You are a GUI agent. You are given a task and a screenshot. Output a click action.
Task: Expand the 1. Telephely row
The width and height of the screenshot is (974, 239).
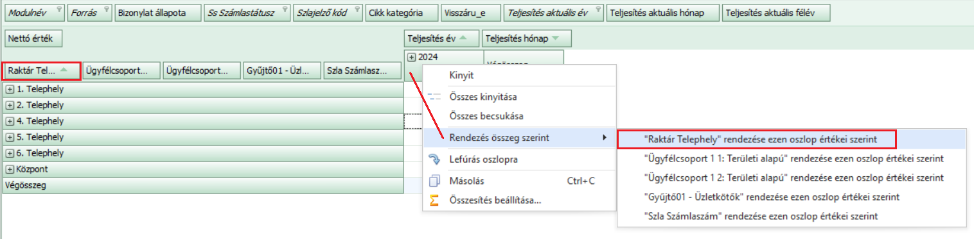[x=10, y=89]
